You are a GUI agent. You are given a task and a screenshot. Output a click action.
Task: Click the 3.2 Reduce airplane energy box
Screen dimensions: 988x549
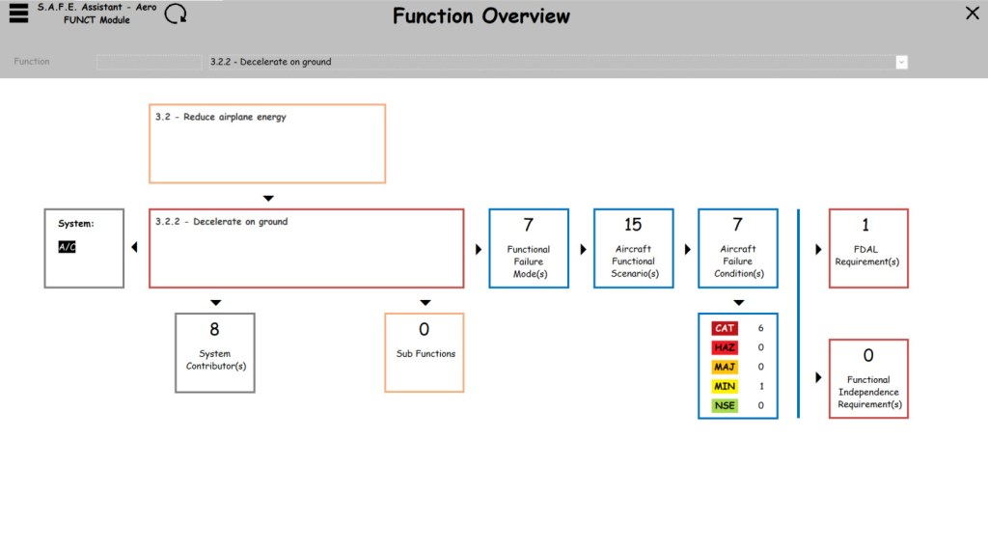[x=267, y=144]
